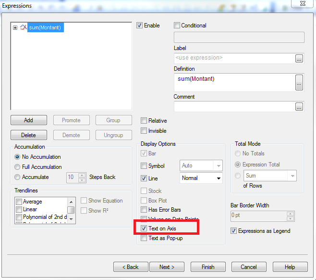The height and width of the screenshot is (280, 316).
Task: Tick the Show R² checkbox
Action: pos(84,211)
